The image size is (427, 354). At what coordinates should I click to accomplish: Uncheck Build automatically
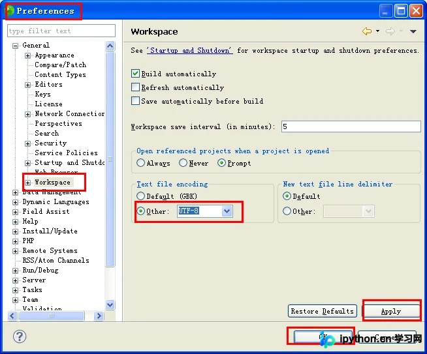pos(135,74)
